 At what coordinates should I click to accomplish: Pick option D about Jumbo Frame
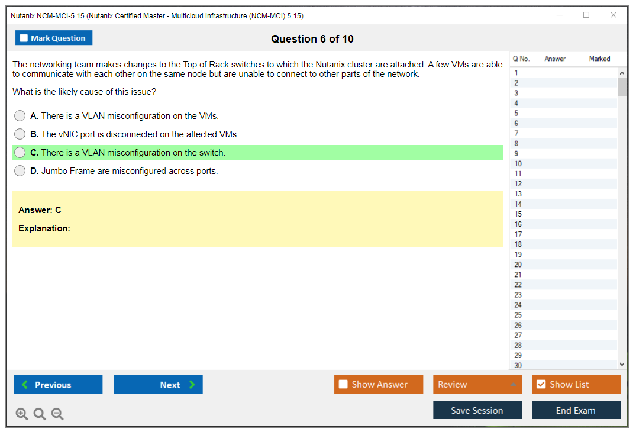coord(20,171)
